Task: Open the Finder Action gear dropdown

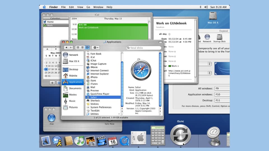Action: pos(96,48)
